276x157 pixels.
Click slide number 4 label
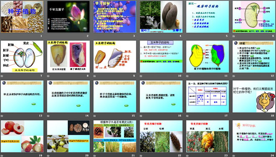(180, 36)
